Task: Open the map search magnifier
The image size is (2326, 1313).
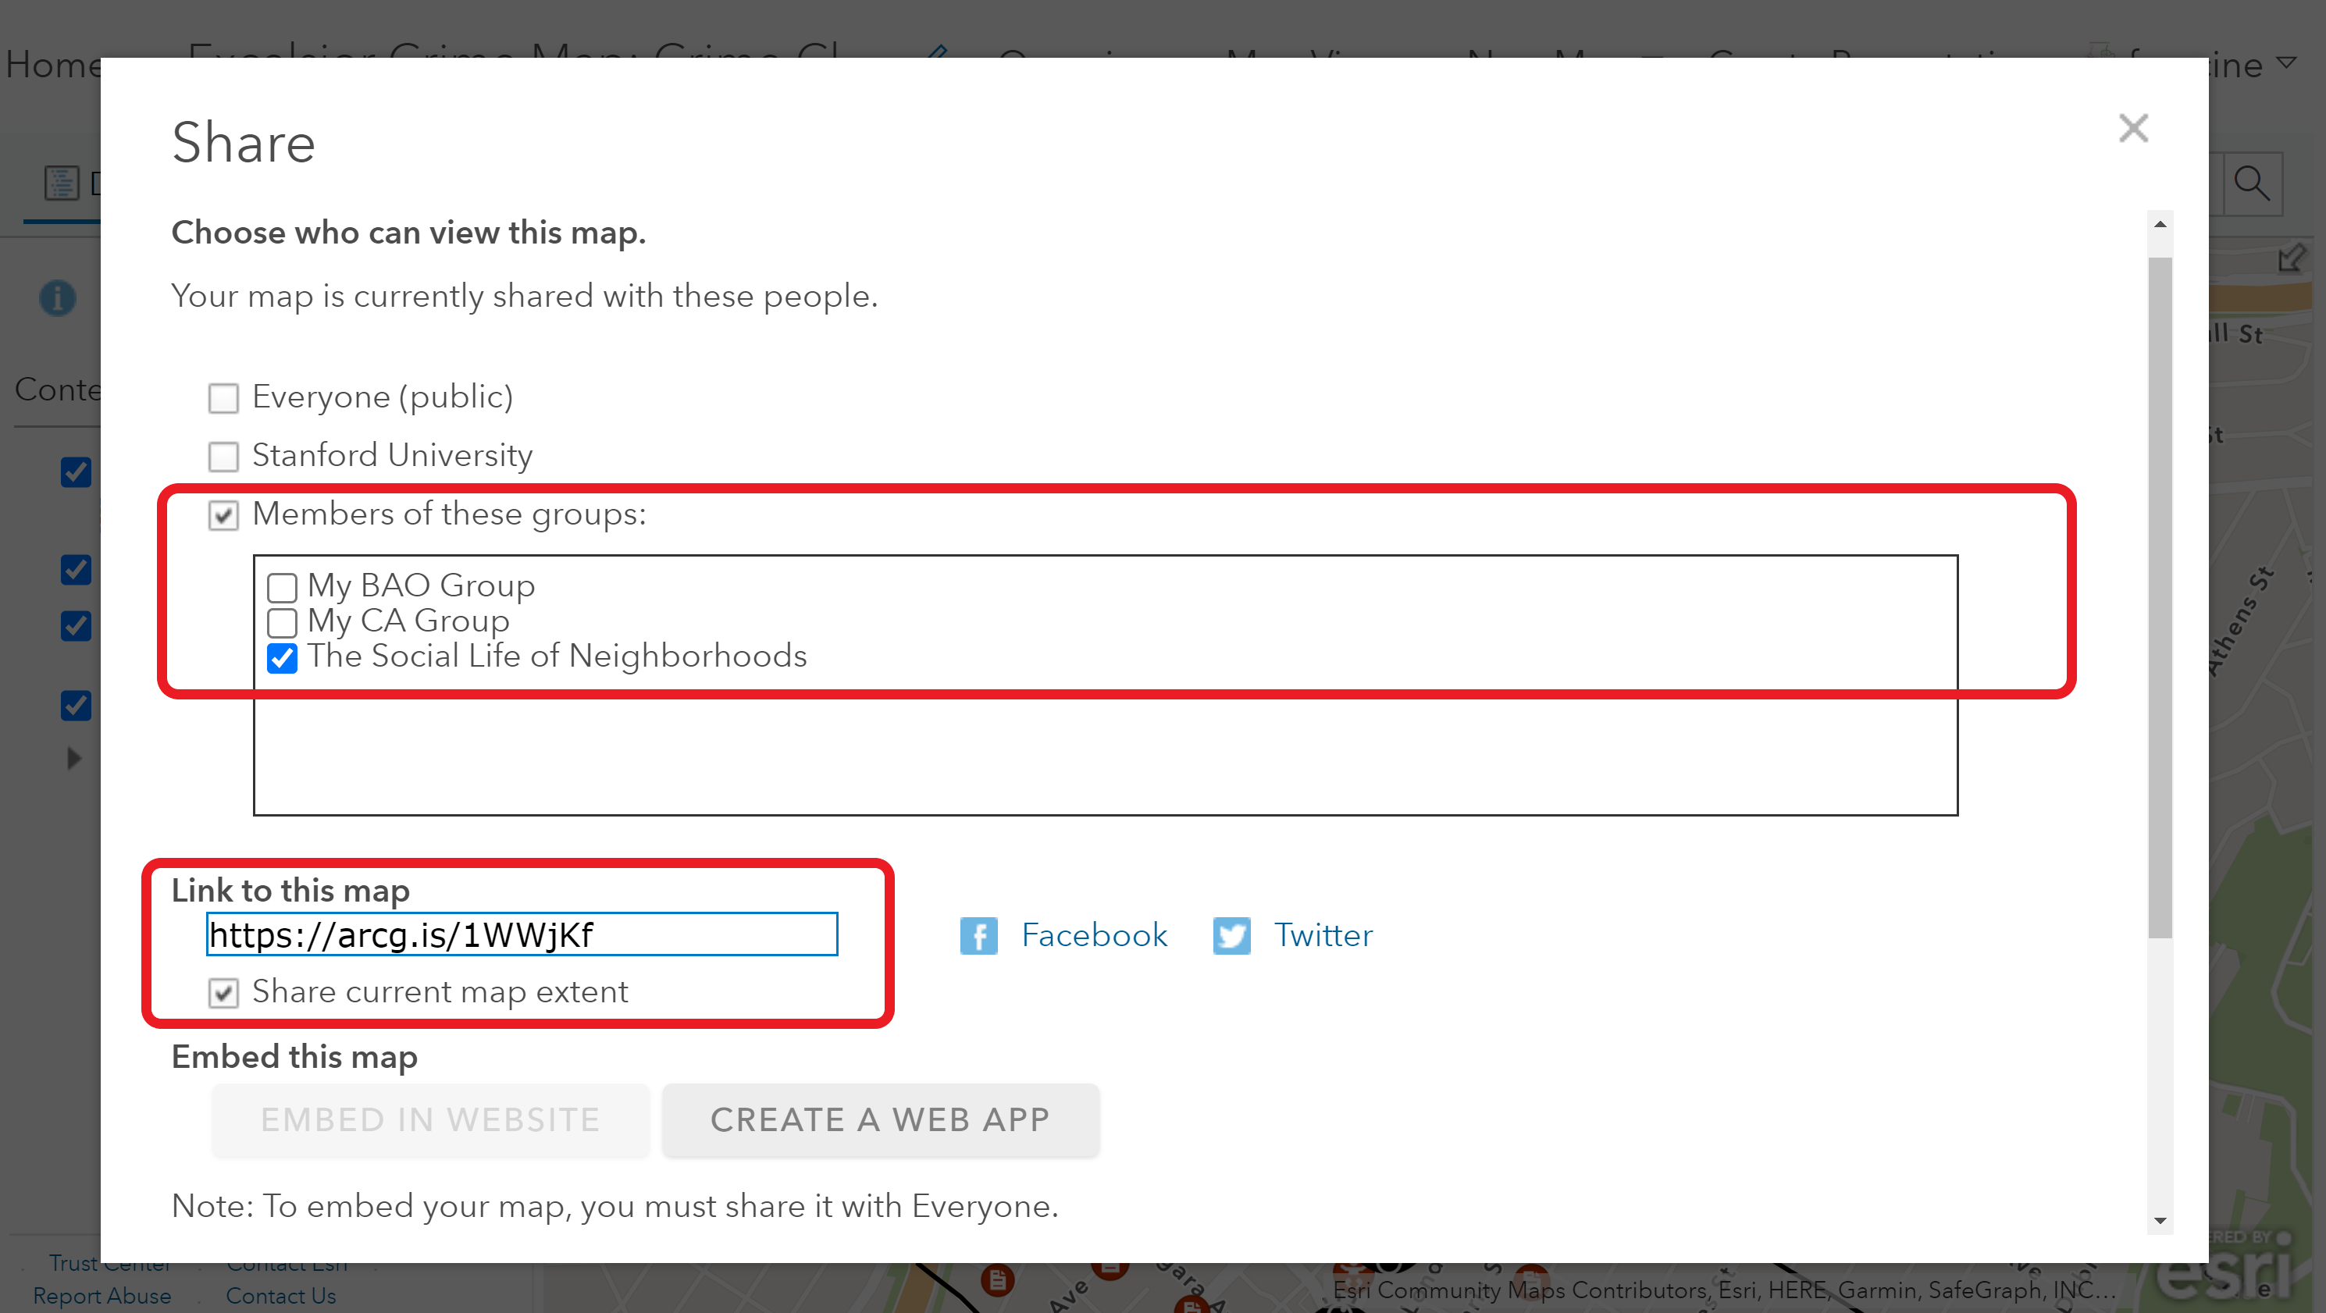Action: [2251, 183]
